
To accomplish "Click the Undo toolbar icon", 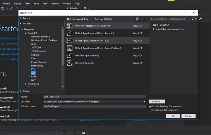I will pos(17,8).
